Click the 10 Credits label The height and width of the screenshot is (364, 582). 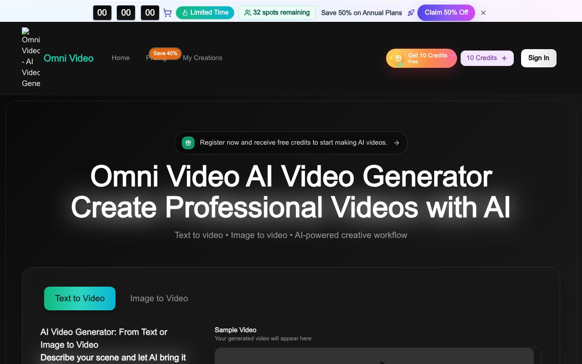[482, 58]
